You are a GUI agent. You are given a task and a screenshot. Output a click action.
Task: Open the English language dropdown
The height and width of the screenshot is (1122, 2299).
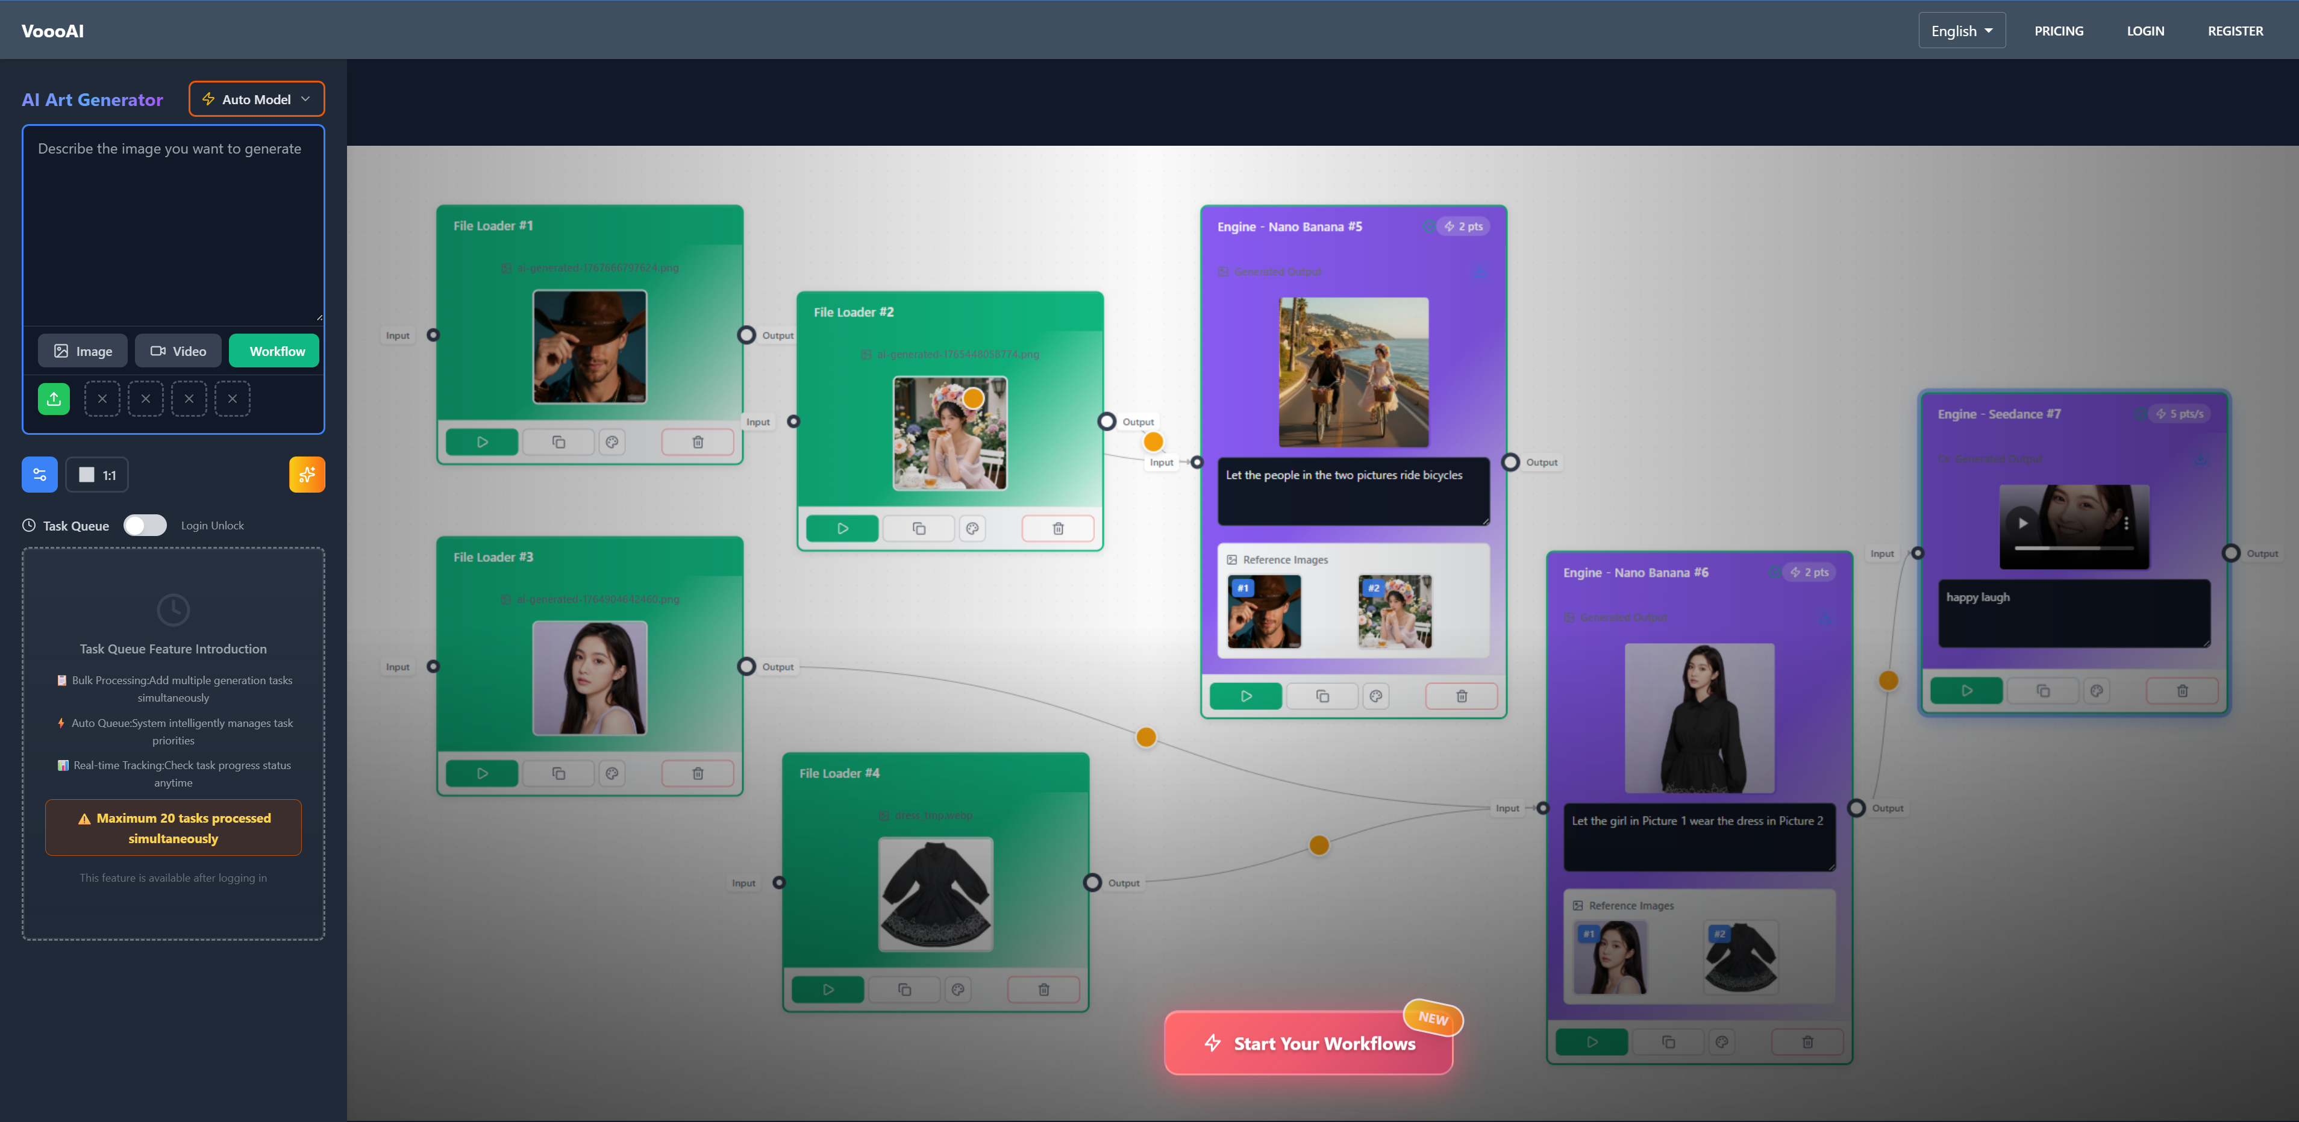pos(1962,30)
